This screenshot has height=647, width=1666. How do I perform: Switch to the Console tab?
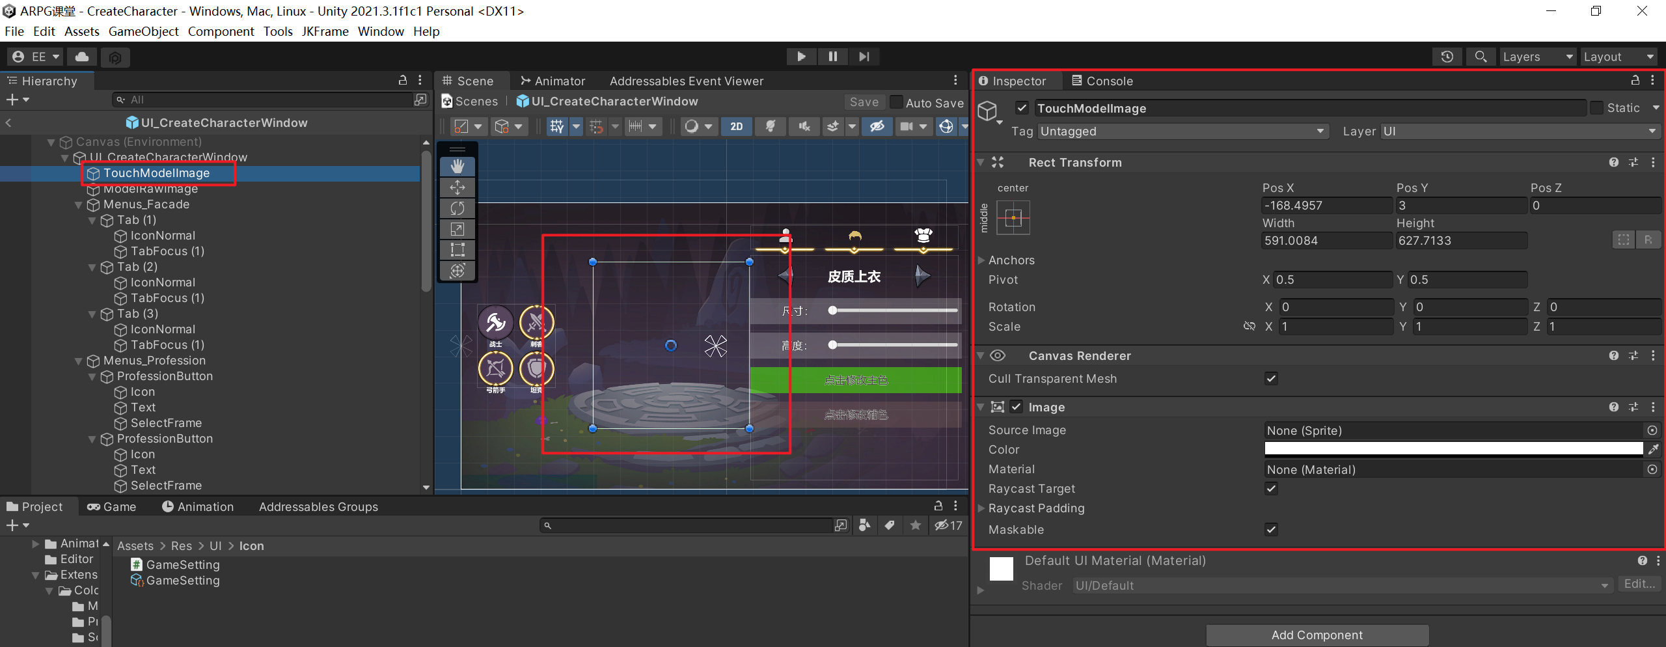[1102, 81]
